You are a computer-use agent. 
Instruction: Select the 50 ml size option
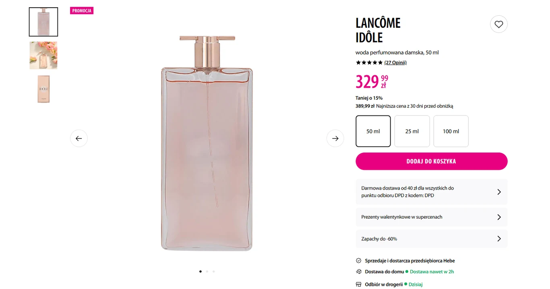(373, 131)
